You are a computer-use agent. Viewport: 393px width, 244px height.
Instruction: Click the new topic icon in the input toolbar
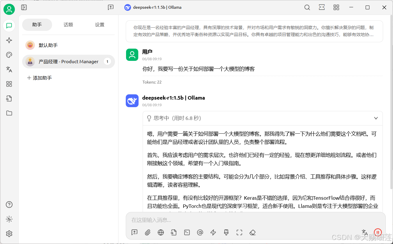click(x=134, y=232)
